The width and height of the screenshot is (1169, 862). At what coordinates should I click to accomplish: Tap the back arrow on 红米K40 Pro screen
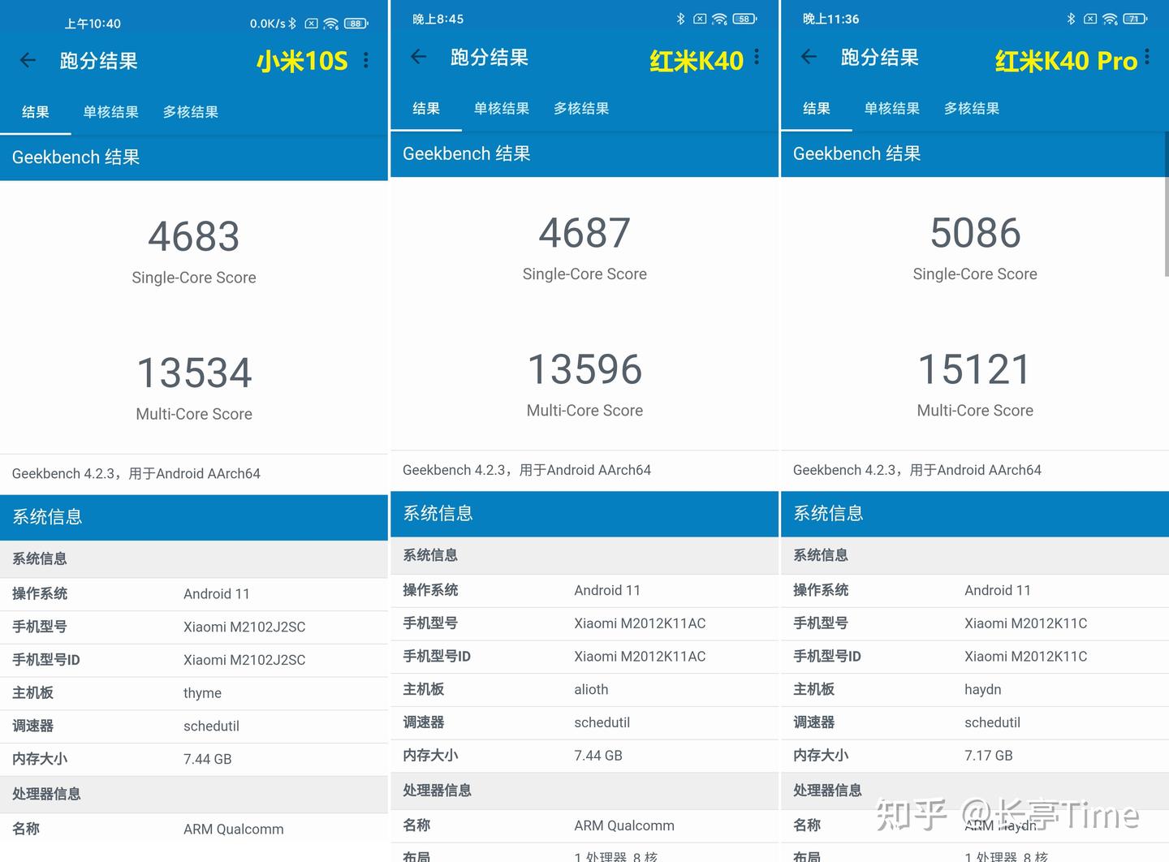(809, 56)
